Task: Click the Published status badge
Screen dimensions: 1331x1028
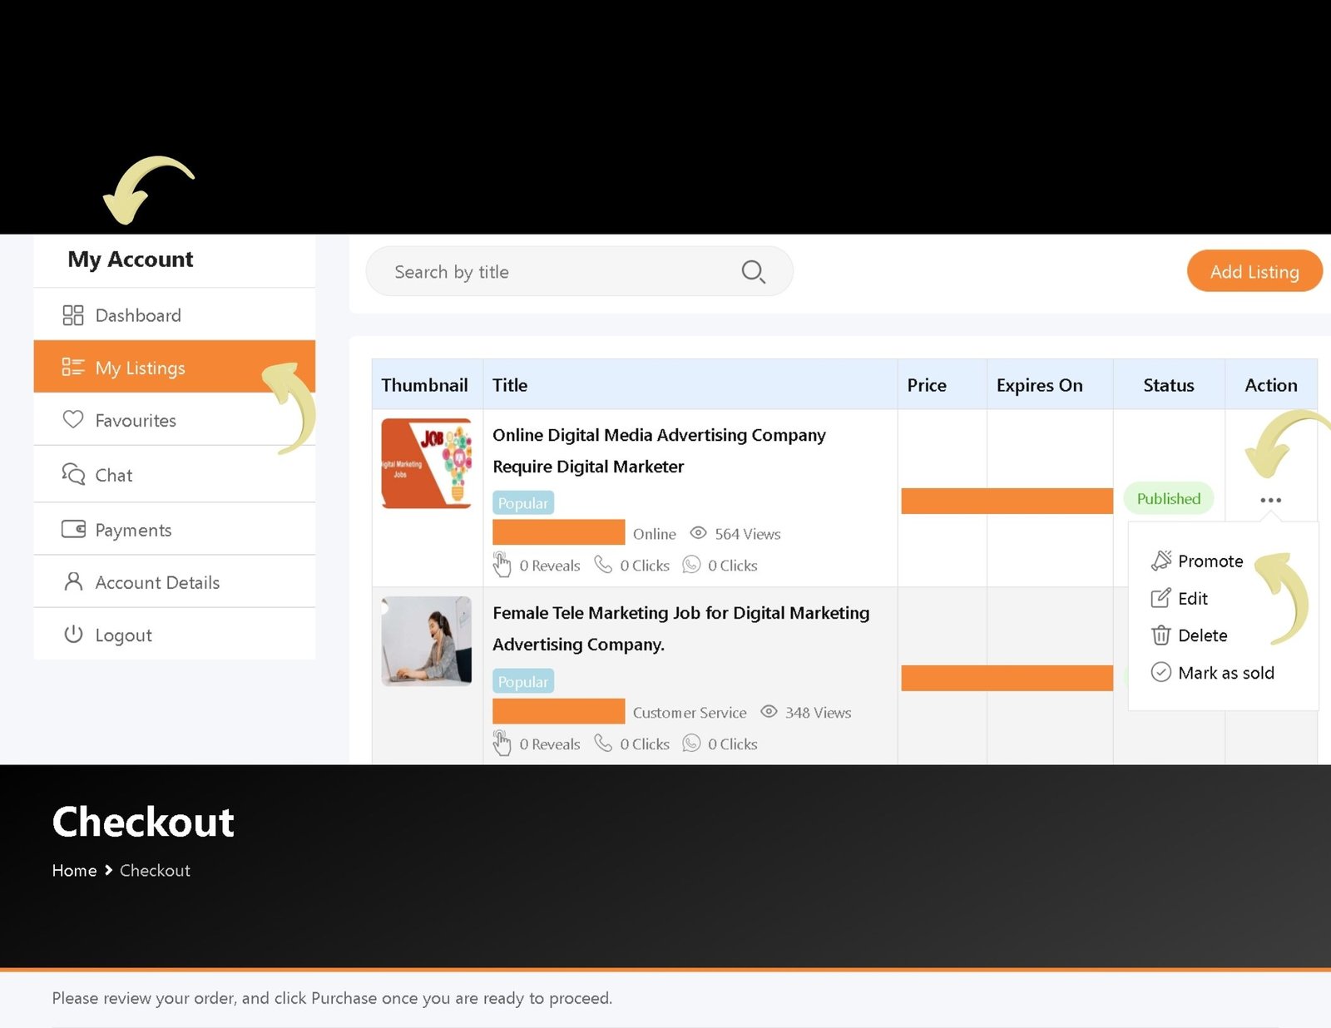Action: [x=1168, y=499]
